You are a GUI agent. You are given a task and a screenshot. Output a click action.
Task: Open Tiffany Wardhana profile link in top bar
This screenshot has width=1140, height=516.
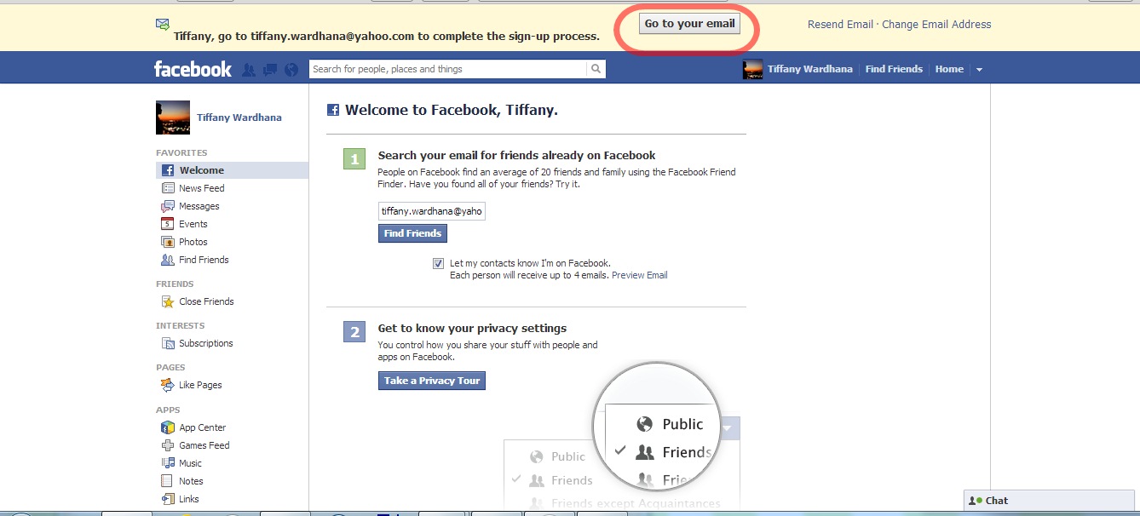809,69
